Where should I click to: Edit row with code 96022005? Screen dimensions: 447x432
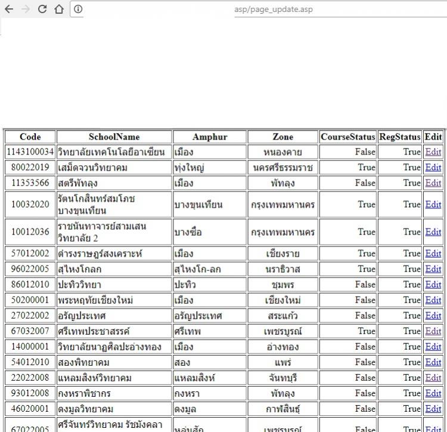pos(433,269)
